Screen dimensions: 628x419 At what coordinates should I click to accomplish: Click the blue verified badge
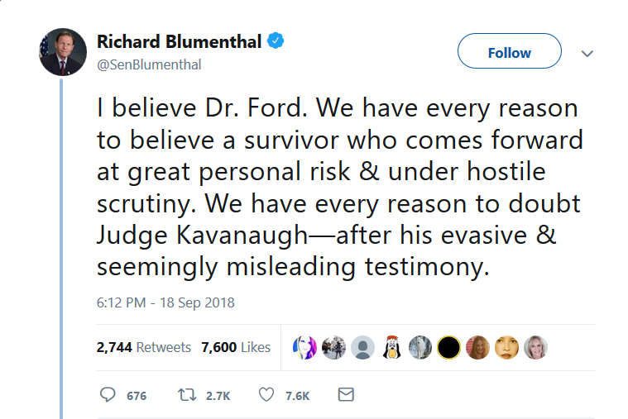pyautogui.click(x=276, y=40)
